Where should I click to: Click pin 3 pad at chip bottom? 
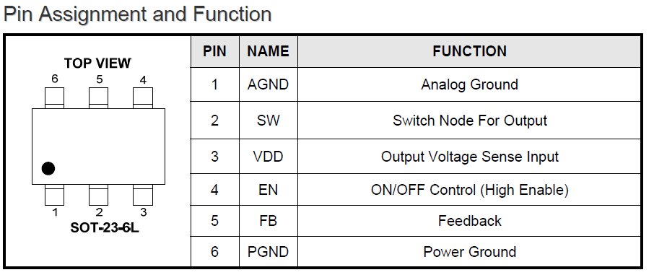coord(143,195)
